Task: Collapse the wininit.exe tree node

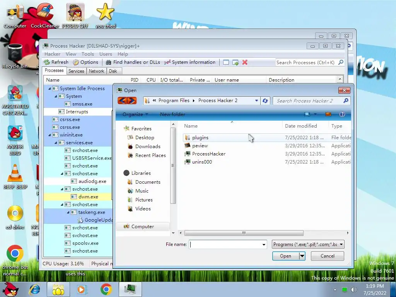Action: tap(49, 135)
